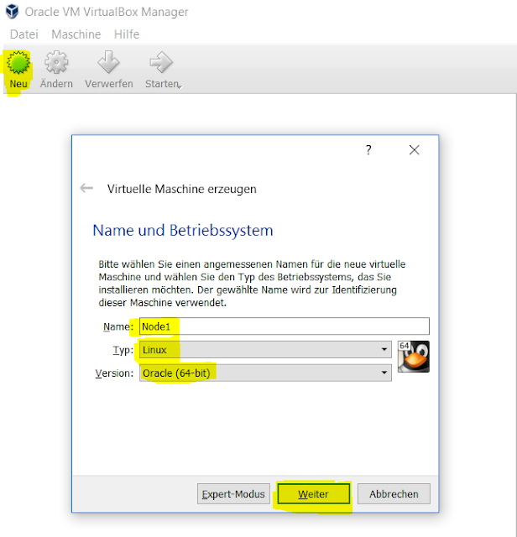Click the 64-bit Linux penguin OS image
This screenshot has width=517, height=537.
(414, 357)
